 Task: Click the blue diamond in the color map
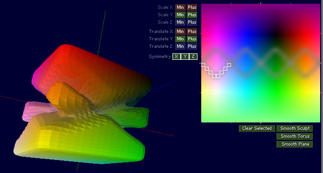(x=246, y=63)
